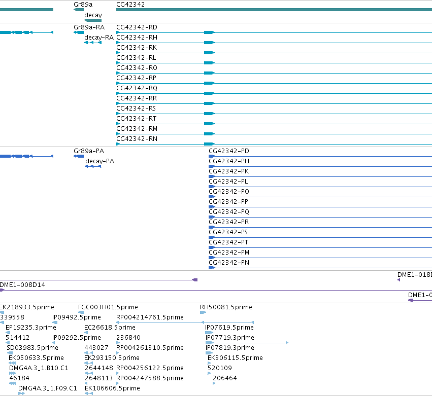The image size is (432, 396).
Task: Select RP004247588.5prime EST label
Action: pos(150,379)
